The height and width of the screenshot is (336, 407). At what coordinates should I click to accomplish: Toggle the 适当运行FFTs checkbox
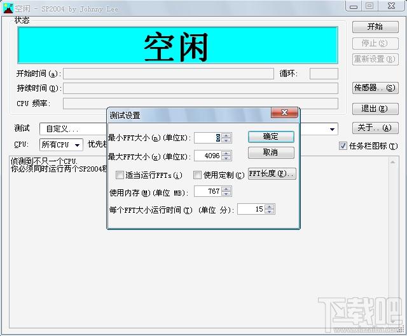(120, 175)
